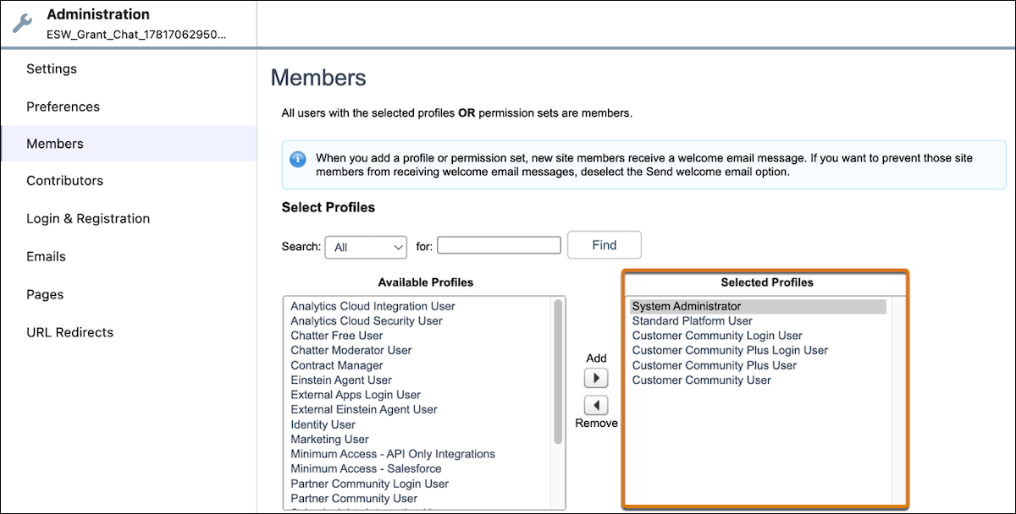This screenshot has height=514, width=1016.
Task: Click the Find button
Action: [x=605, y=245]
